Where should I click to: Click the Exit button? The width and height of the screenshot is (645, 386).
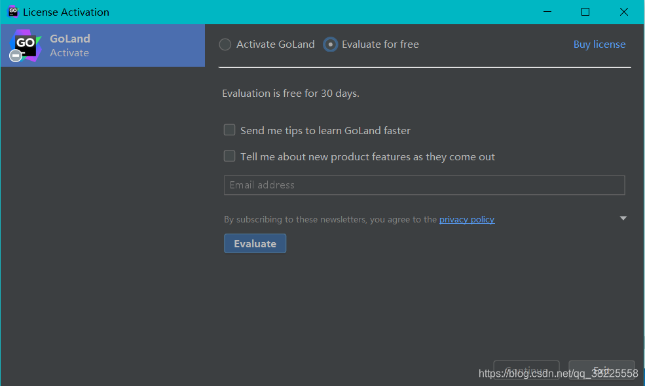coord(601,370)
